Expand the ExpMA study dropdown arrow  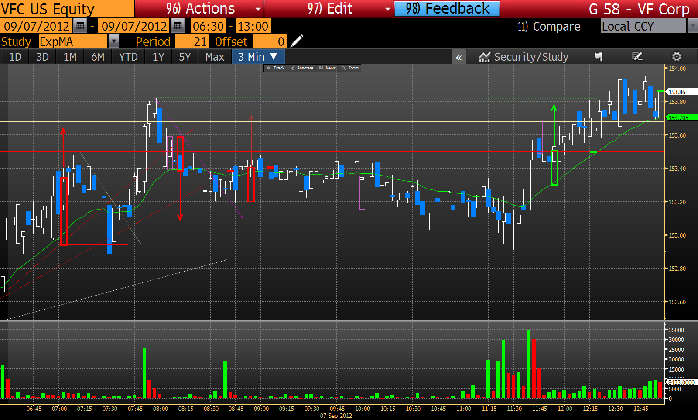point(113,41)
